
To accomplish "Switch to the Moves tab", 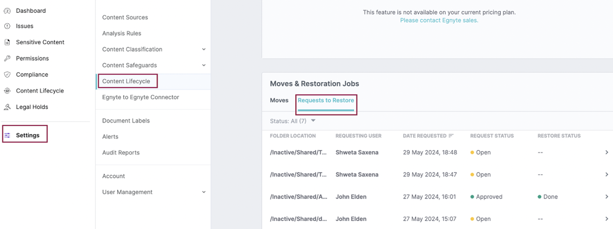I will pyautogui.click(x=279, y=100).
